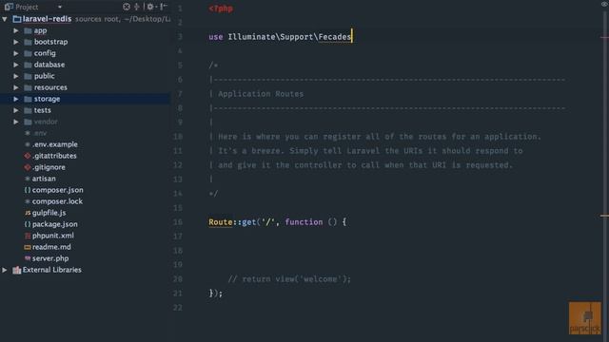Expand the resources folder
The image size is (609, 342).
[x=16, y=87]
